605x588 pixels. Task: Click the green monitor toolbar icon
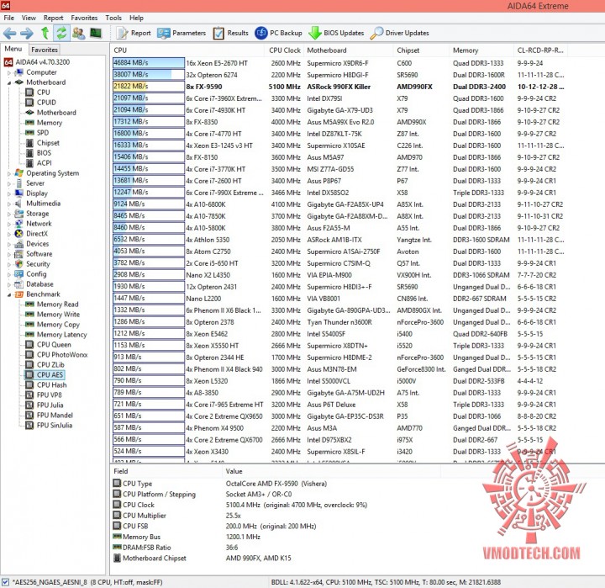click(96, 33)
